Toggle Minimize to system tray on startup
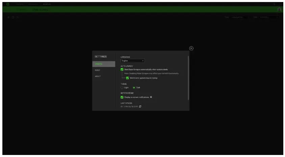285x157 pixels. click(x=127, y=78)
